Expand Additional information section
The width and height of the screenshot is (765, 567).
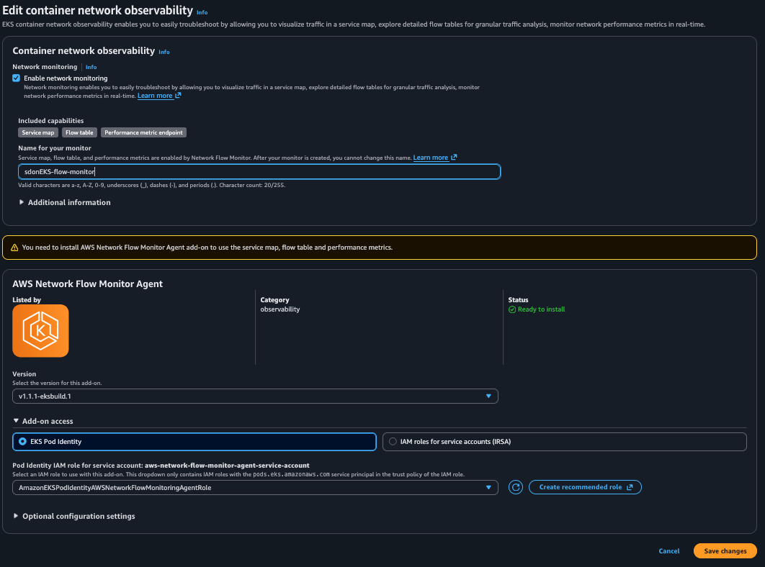[x=64, y=202]
